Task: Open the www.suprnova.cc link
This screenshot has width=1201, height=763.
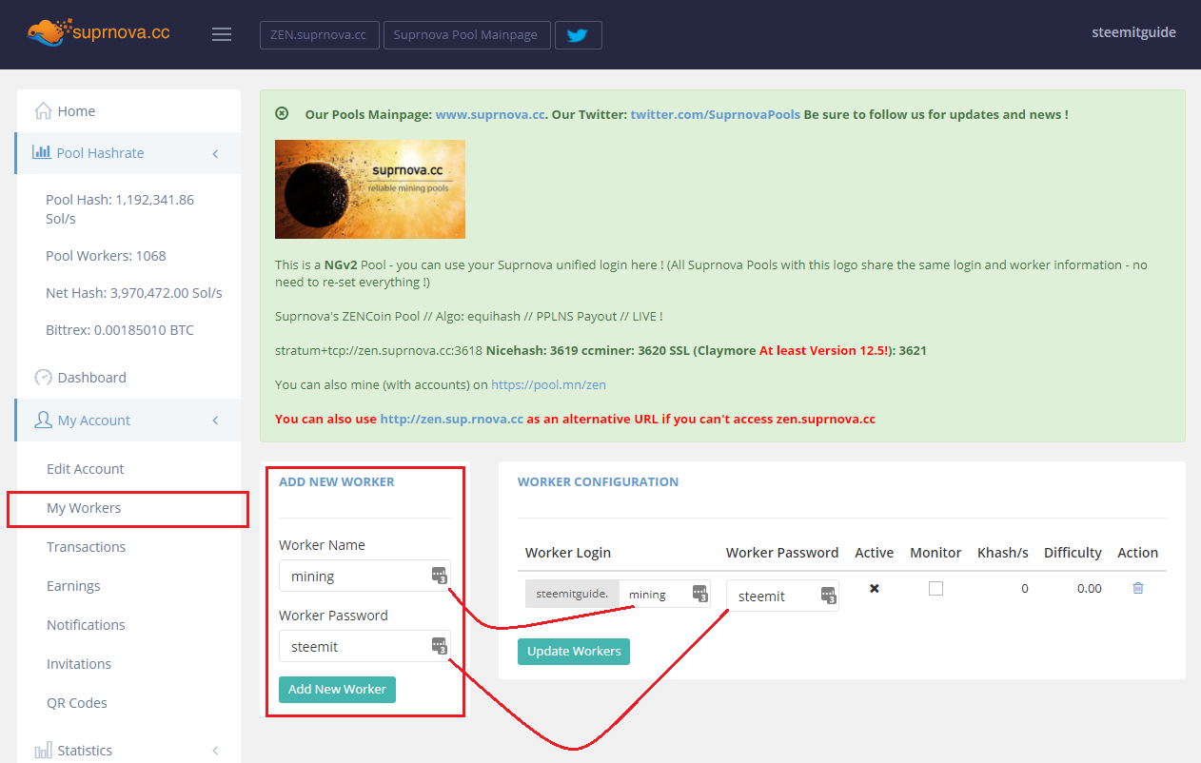Action: click(x=490, y=114)
